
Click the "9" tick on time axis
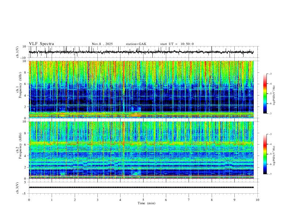(234, 200)
